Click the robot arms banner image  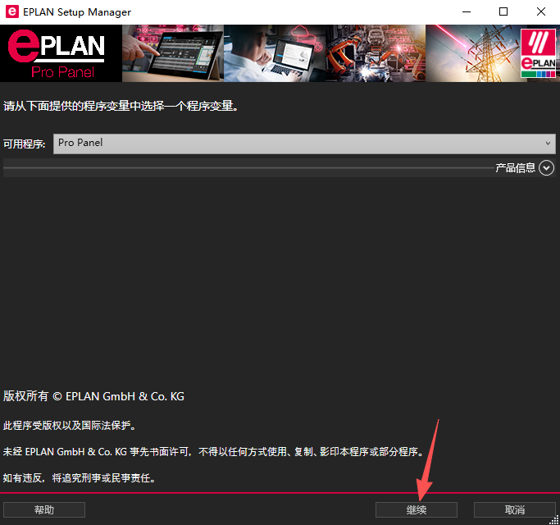tap(376, 53)
